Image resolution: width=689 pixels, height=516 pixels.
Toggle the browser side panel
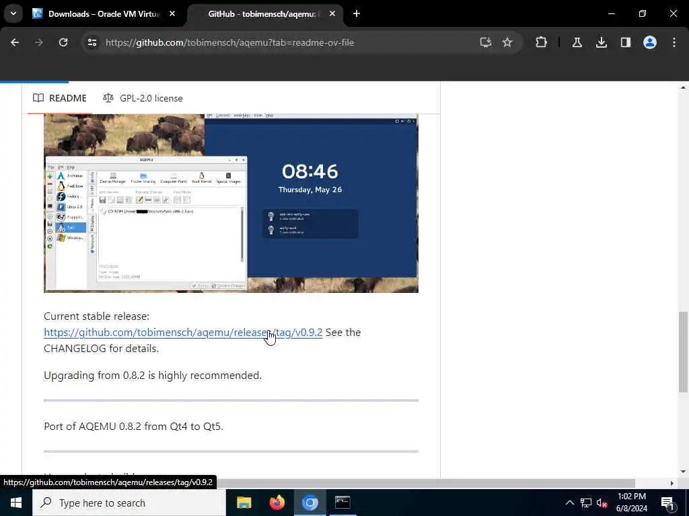pyautogui.click(x=626, y=42)
